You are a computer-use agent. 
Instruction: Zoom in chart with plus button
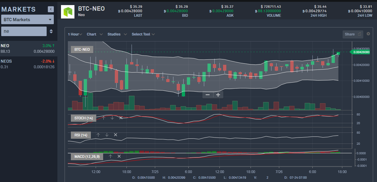click(x=218, y=95)
